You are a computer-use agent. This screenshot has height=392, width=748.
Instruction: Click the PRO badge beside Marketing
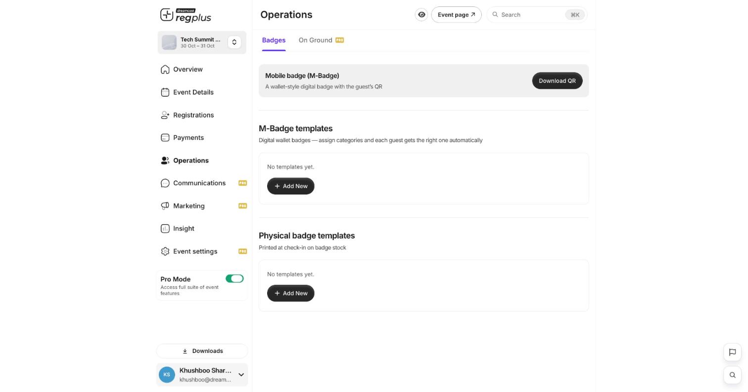tap(242, 206)
